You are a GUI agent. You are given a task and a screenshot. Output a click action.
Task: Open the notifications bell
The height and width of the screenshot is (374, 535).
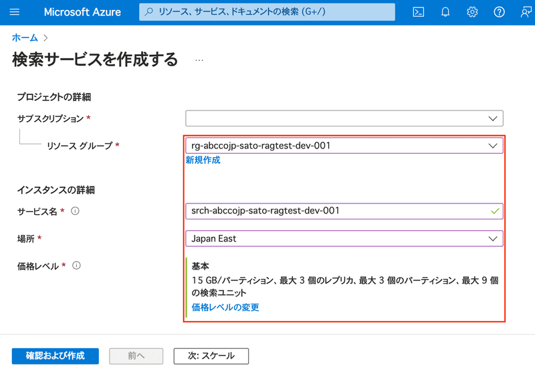pyautogui.click(x=445, y=12)
